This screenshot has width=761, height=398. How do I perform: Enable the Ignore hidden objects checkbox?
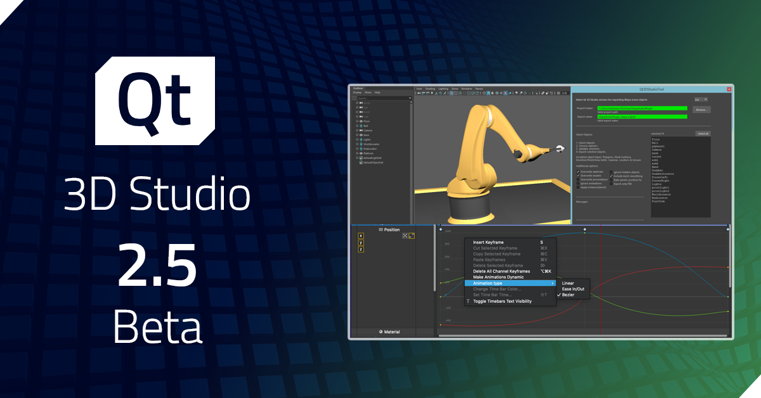pyautogui.click(x=611, y=172)
